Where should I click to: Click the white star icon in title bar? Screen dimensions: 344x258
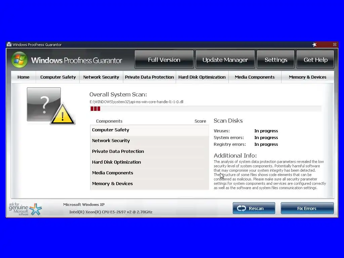314,45
